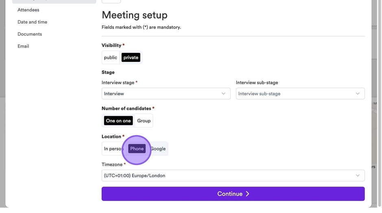This screenshot has width=382, height=213.
Task: Click the Interview sub-stage chevron arrow
Action: point(358,93)
